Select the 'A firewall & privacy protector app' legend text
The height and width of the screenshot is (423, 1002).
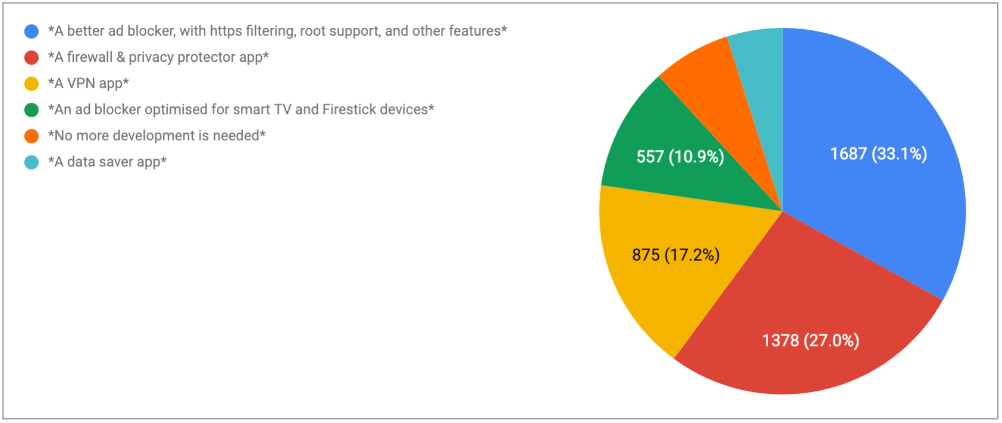pos(158,57)
